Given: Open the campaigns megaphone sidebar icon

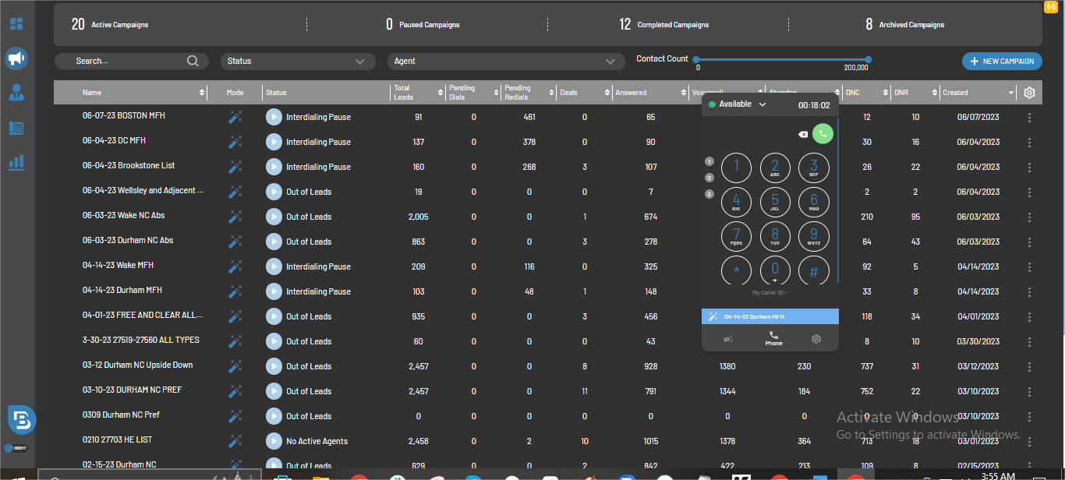Looking at the screenshot, I should tap(16, 58).
